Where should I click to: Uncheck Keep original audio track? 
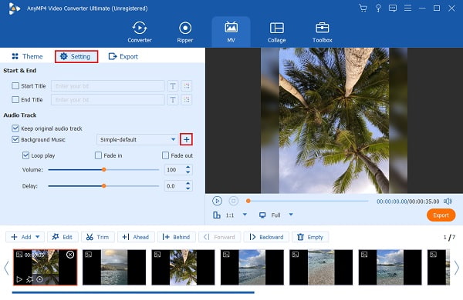click(x=15, y=128)
